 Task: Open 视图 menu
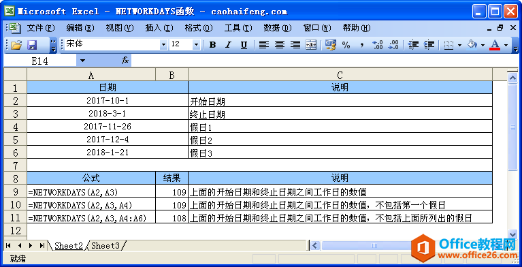point(120,28)
